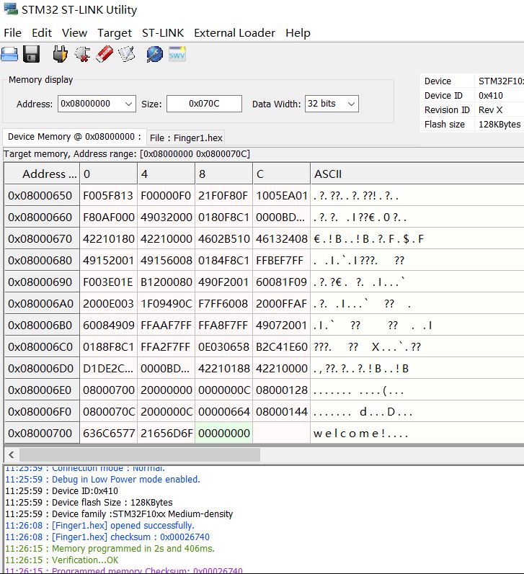Switch to Device Memory @ 0x08000000 tab
This screenshot has width=524, height=574.
pyautogui.click(x=74, y=137)
